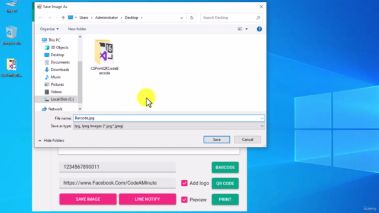Click the Forward arrow in Save dialog
The image size is (379, 213).
49,18
